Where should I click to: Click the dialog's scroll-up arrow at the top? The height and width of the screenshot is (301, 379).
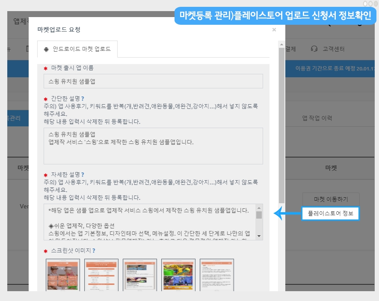coord(281,44)
